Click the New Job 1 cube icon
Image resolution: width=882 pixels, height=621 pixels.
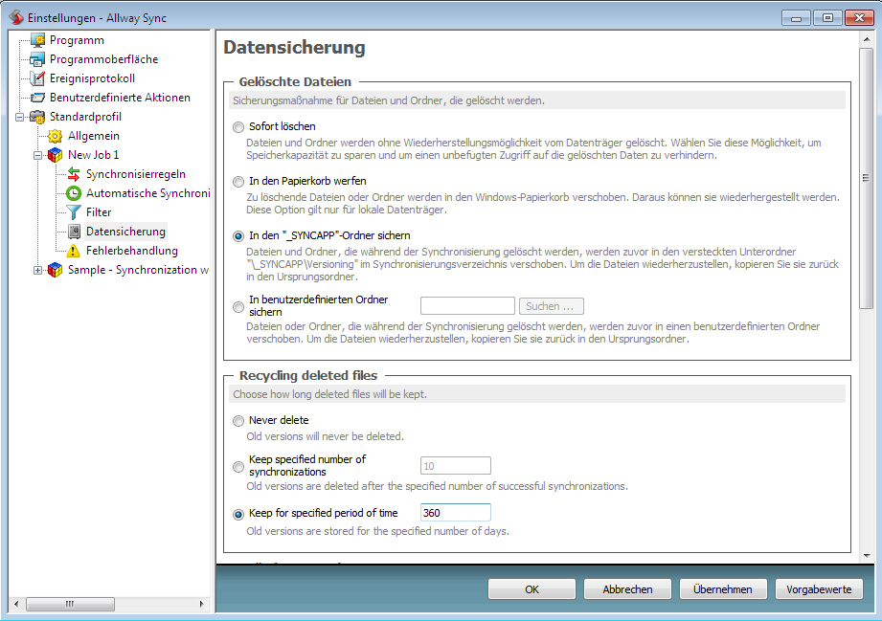(x=56, y=155)
